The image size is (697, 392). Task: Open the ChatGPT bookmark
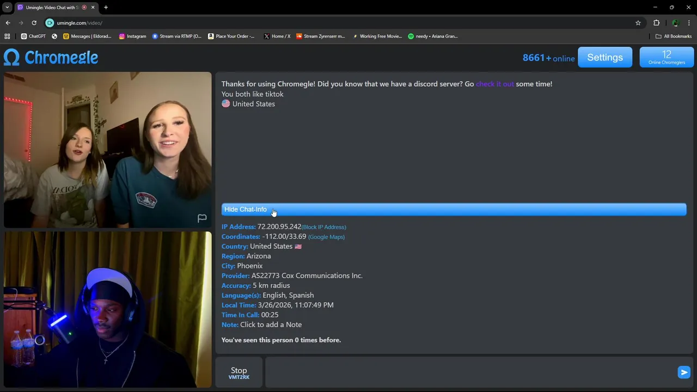(x=33, y=36)
